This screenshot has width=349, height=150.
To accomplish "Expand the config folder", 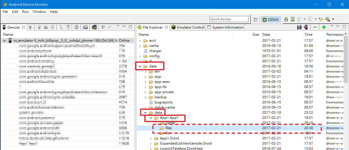I will click(x=140, y=56).
